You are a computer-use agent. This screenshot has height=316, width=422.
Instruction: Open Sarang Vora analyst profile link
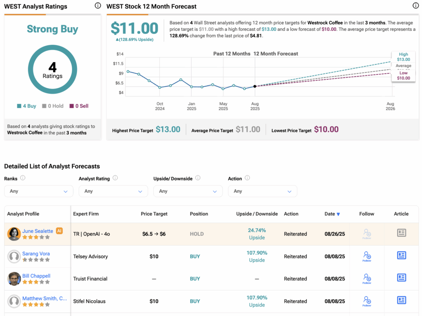click(36, 253)
